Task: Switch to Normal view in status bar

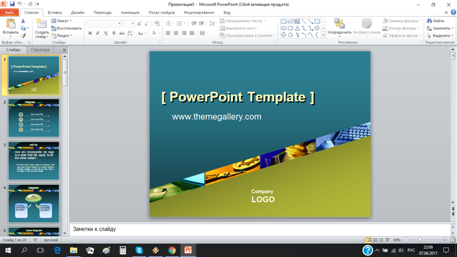Action: (x=368, y=240)
